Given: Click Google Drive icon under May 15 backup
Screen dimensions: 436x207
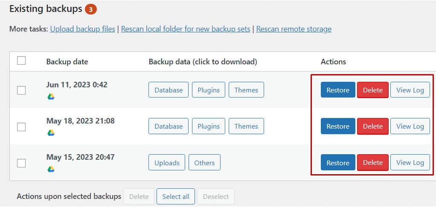Looking at the screenshot, I should click(51, 169).
